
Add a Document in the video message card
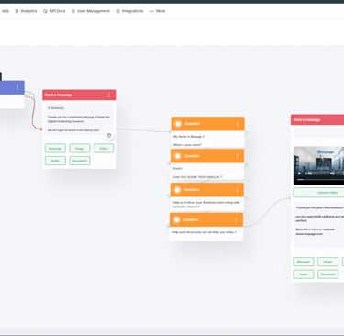pos(327,274)
